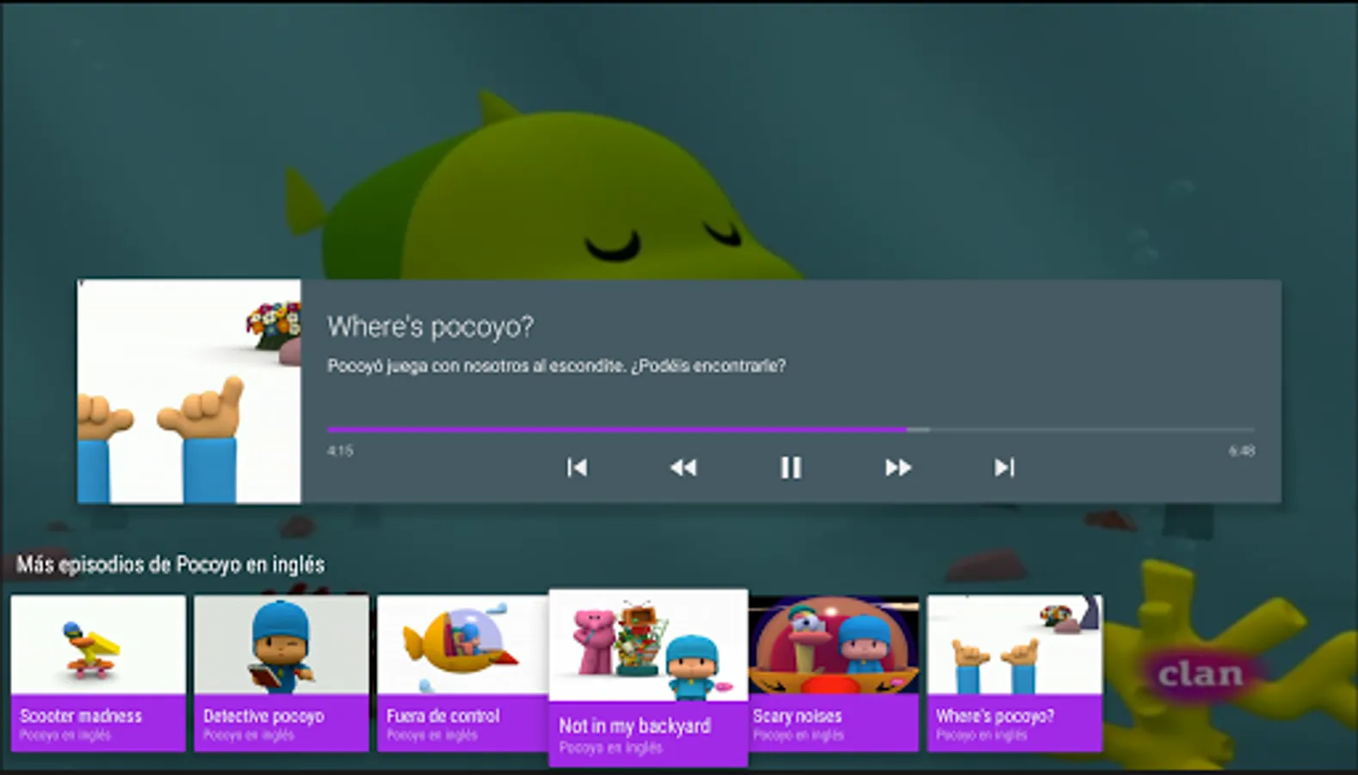Open the Not in my backyard episode
This screenshot has height=775, width=1358.
648,678
